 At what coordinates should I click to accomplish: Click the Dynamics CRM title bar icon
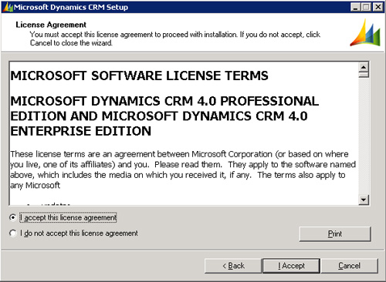pos(8,7)
